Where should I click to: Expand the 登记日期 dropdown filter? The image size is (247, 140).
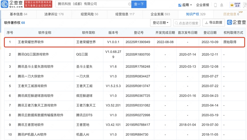coord(160,23)
